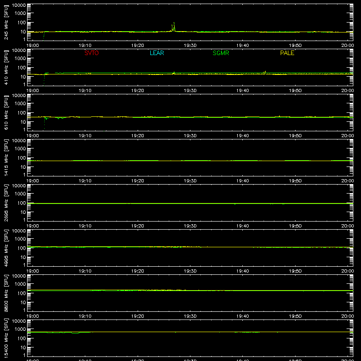This screenshot has width=361, height=361.
Task: Click the 19:40 tick label under 1415 MHz plot
Action: point(242,181)
